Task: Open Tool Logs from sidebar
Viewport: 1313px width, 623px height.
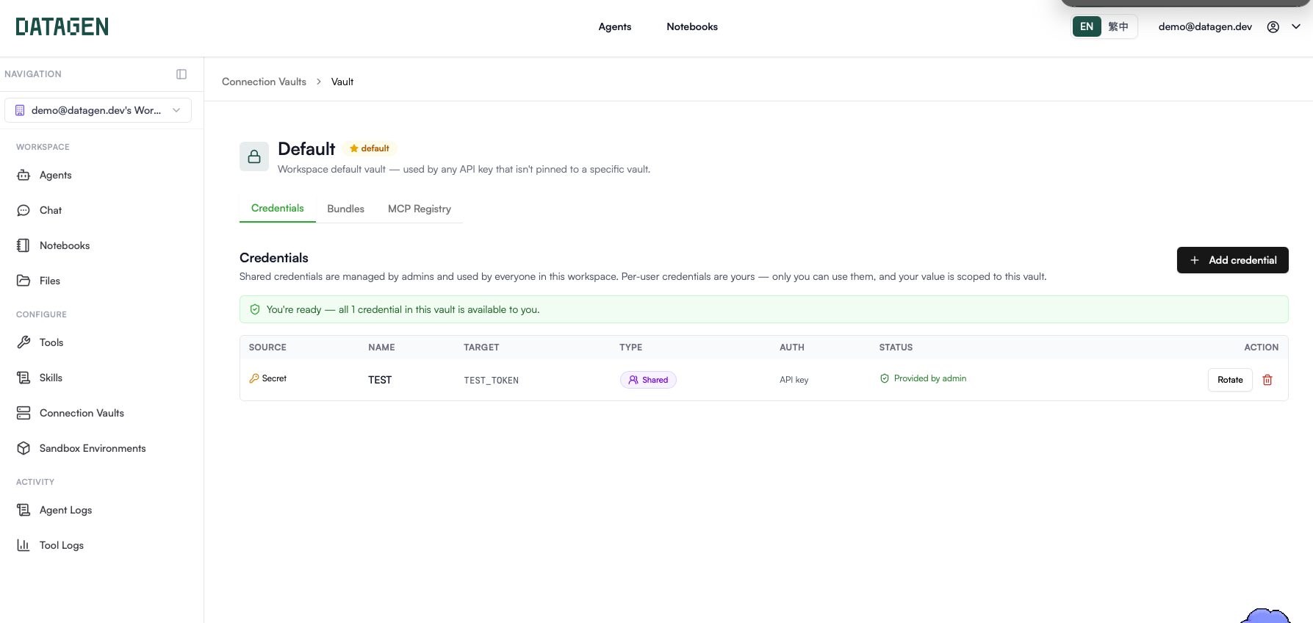Action: pyautogui.click(x=62, y=545)
